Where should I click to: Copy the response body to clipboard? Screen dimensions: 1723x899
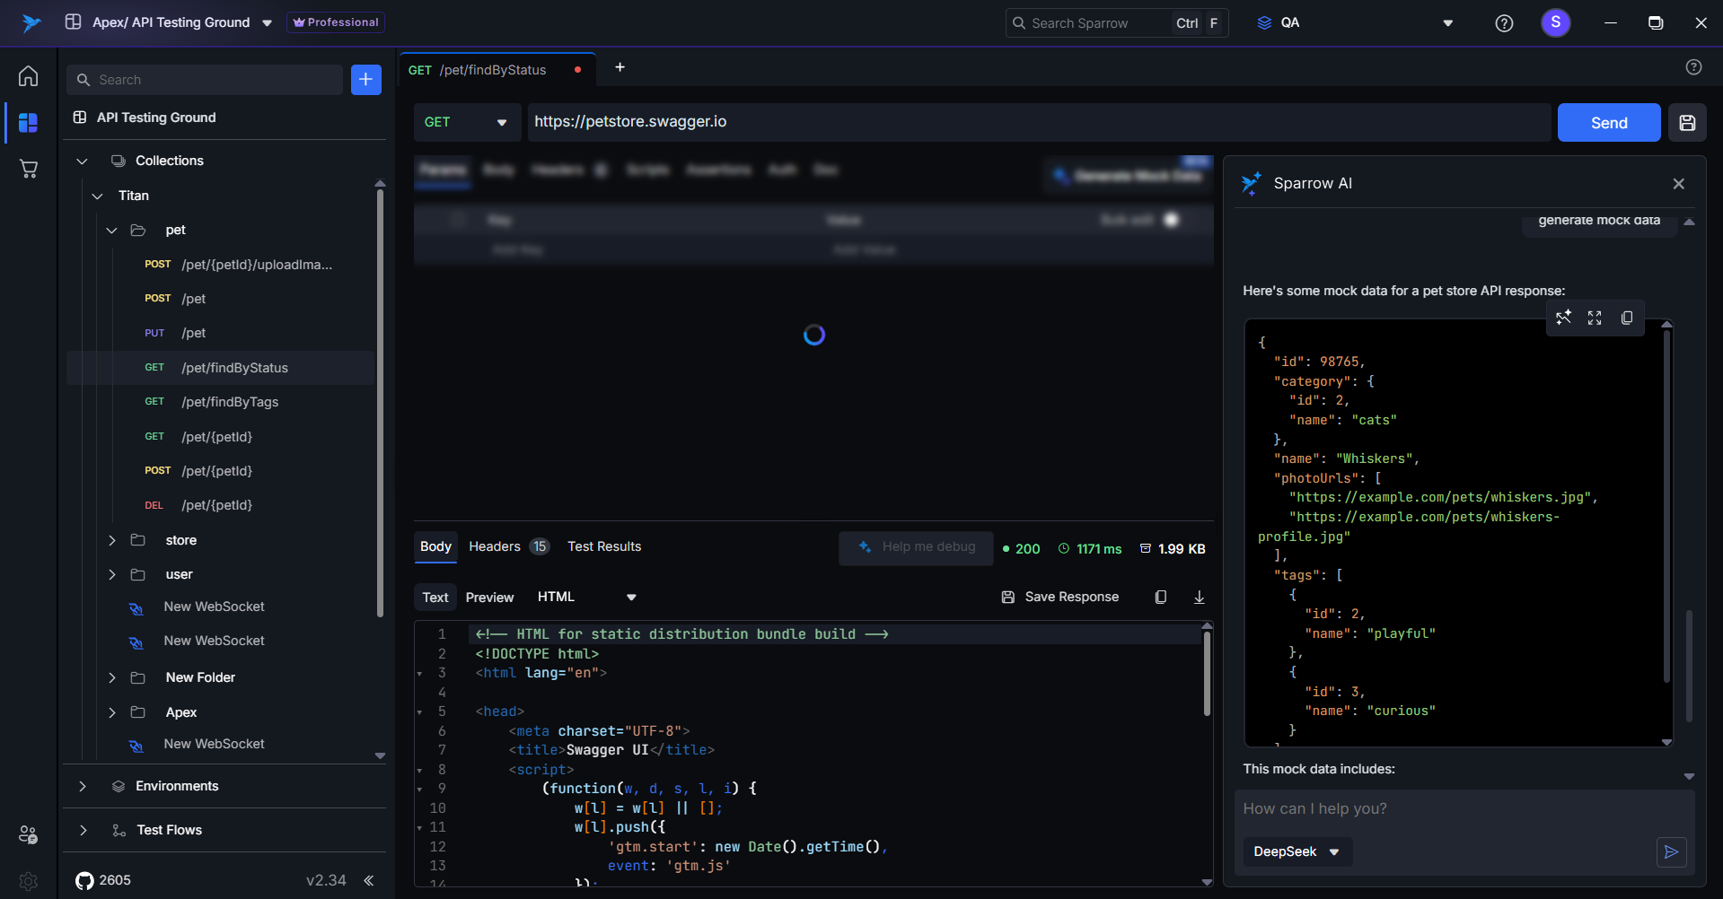(x=1160, y=598)
